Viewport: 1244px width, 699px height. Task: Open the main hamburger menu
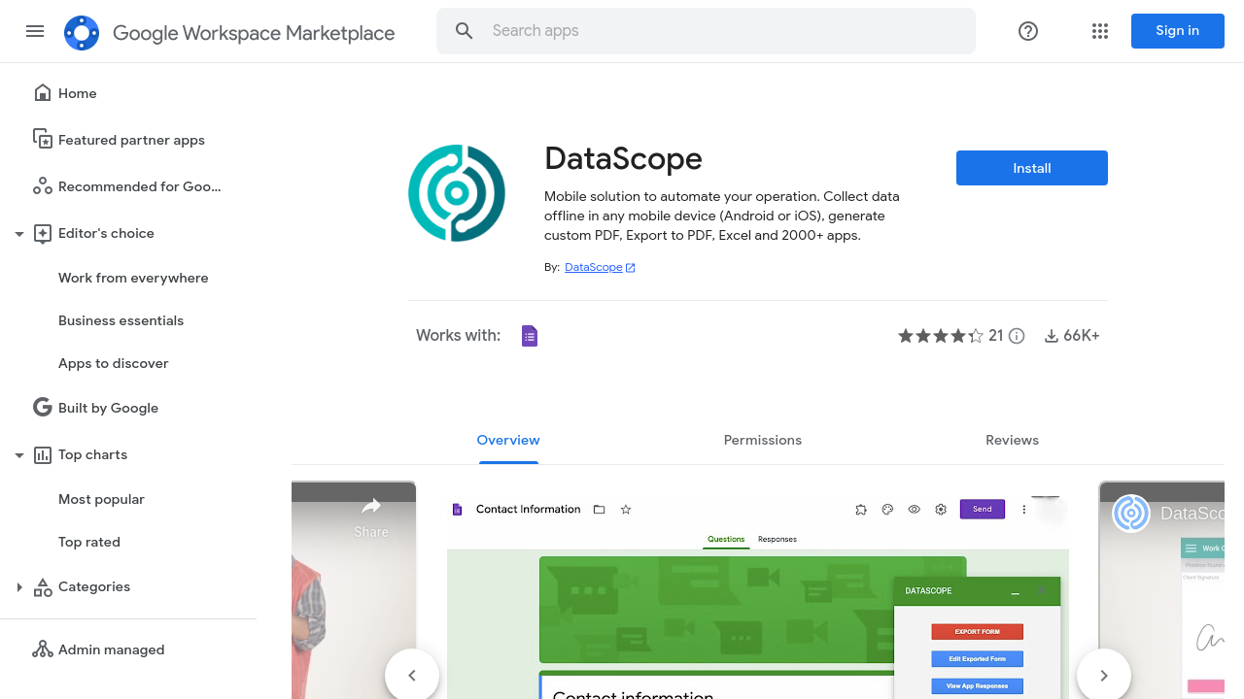click(35, 31)
